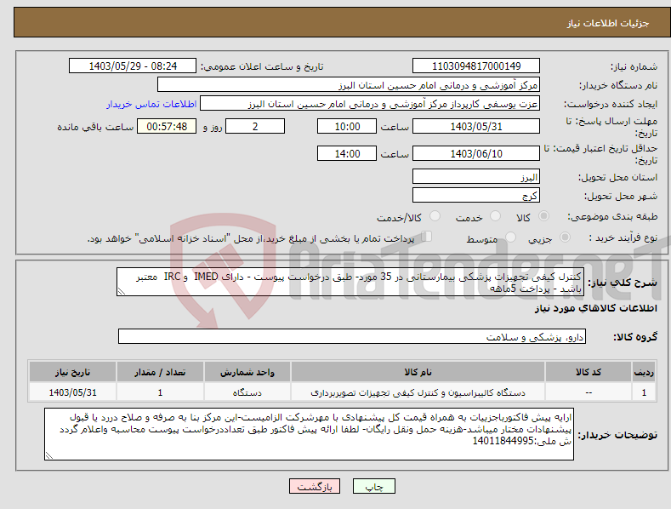The height and width of the screenshot is (509, 671).
Task: Click the resize handle of description textarea
Action: click(121, 291)
